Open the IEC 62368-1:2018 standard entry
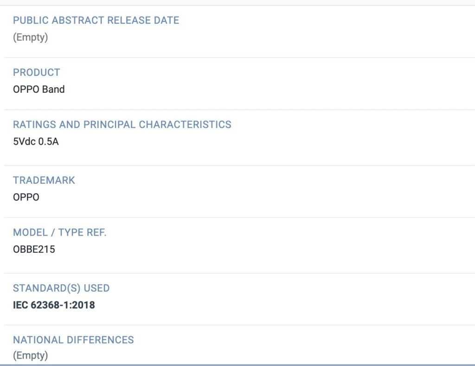 (54, 305)
